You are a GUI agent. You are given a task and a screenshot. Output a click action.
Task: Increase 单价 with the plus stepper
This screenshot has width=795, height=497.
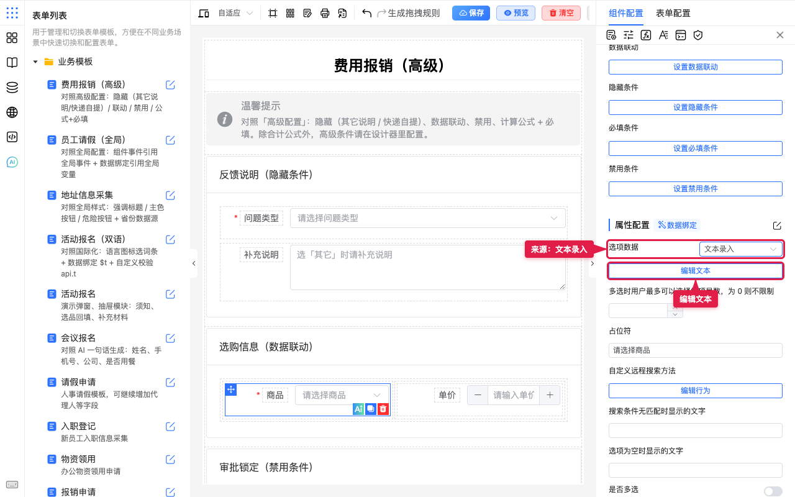click(550, 395)
